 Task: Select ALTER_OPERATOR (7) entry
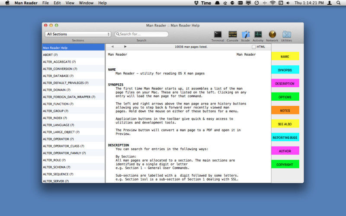tap(73, 139)
